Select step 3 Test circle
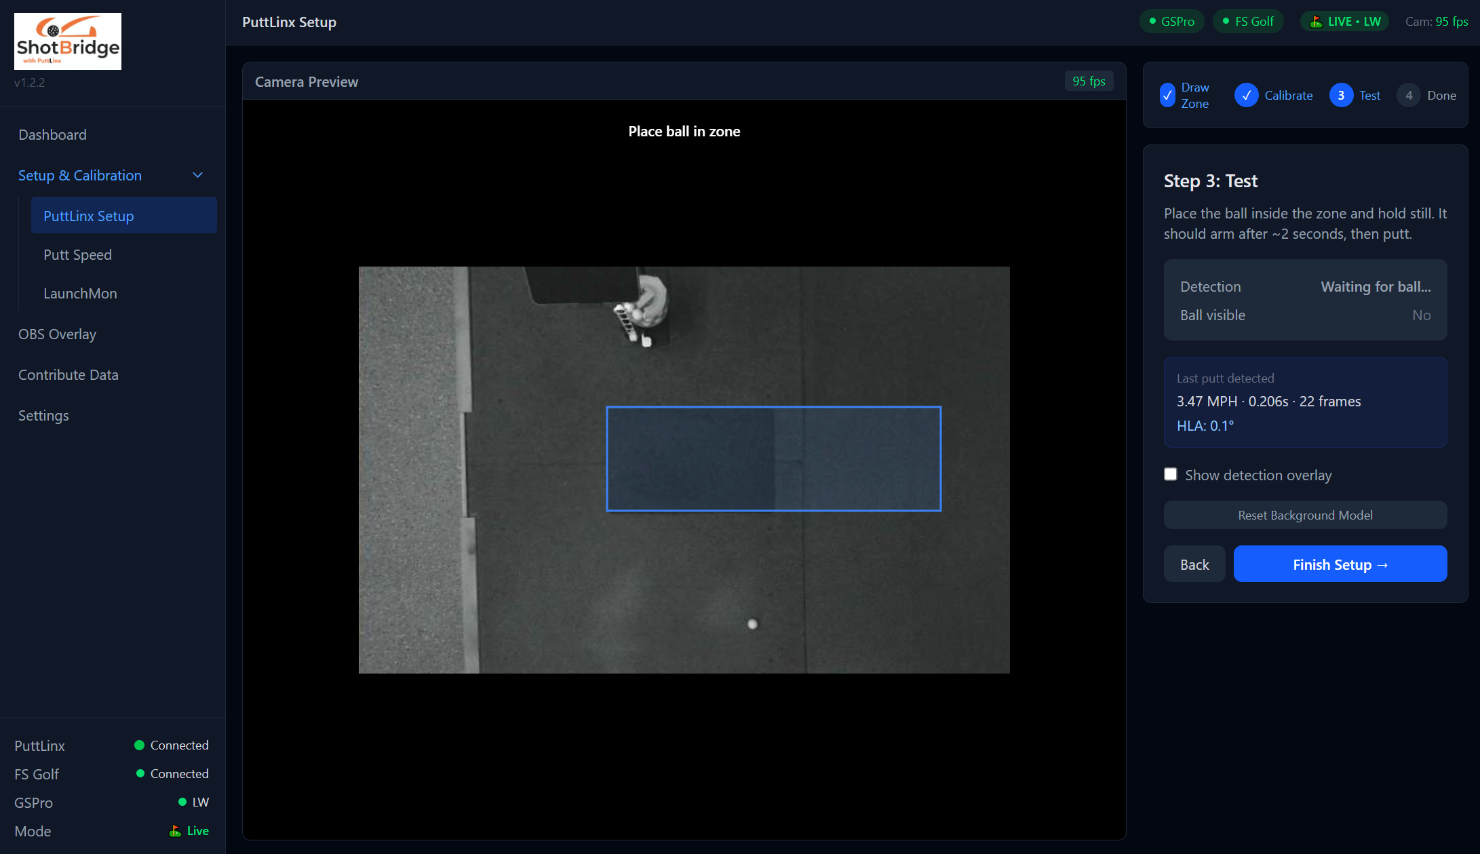 point(1341,96)
